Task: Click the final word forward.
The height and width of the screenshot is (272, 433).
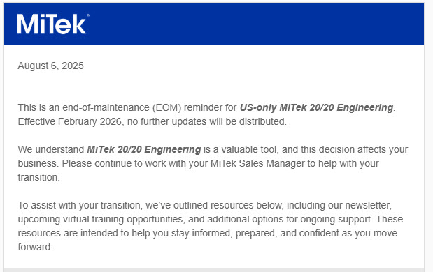Action: click(36, 247)
